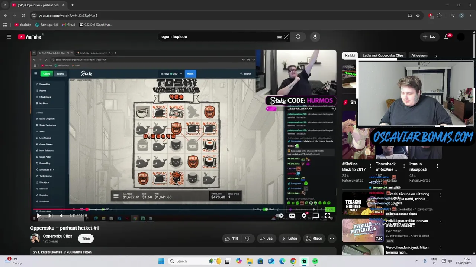Play the video
This screenshot has height=267, width=476.
point(39,215)
